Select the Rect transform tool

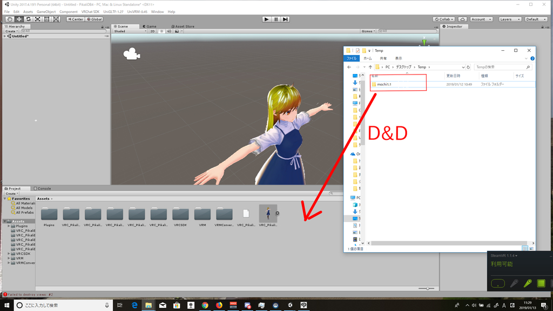[46, 19]
